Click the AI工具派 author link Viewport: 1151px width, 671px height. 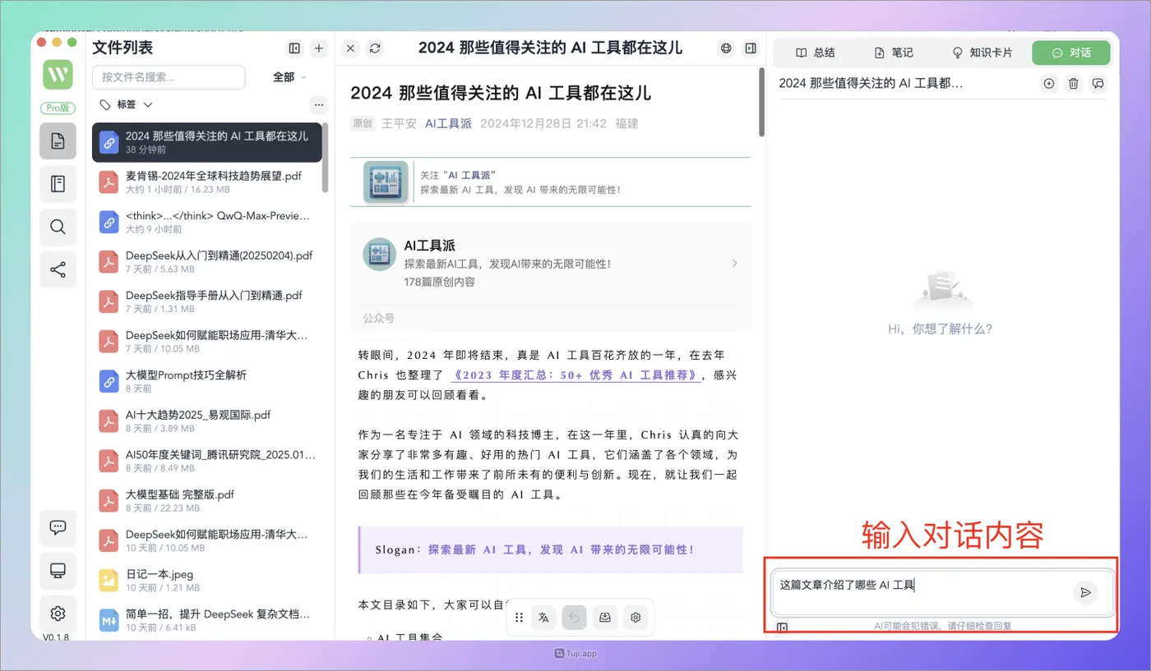pos(448,123)
